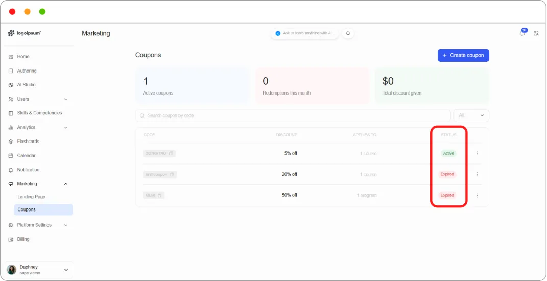Click Total discount given card
This screenshot has height=281, width=547.
[432, 86]
